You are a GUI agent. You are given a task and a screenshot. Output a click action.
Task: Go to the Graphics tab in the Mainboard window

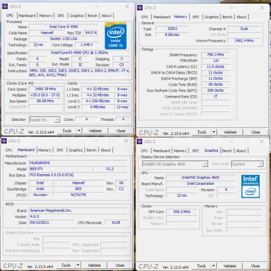(x=76, y=150)
